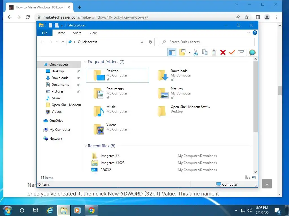Select Music in navigation pane

(x=56, y=98)
